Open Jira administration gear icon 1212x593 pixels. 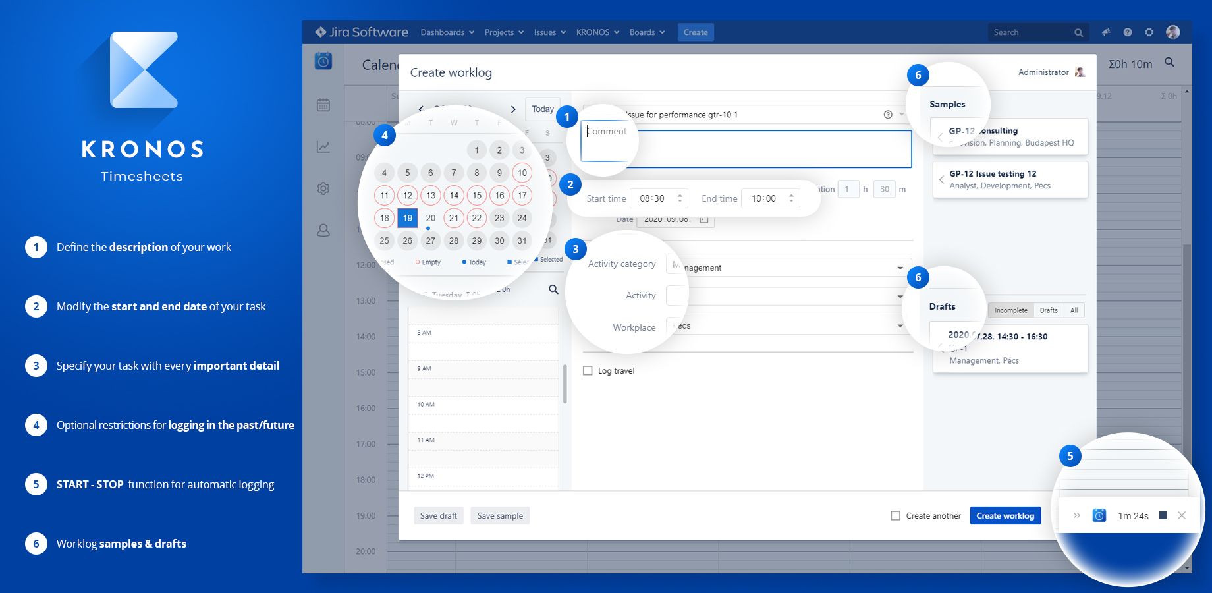(x=1149, y=32)
